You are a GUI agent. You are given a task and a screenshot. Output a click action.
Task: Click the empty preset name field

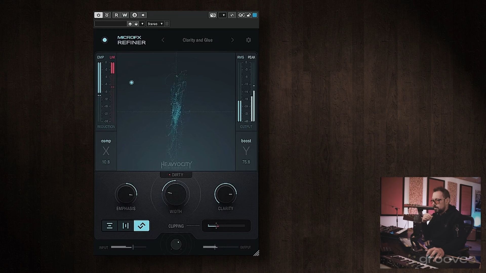click(x=110, y=24)
